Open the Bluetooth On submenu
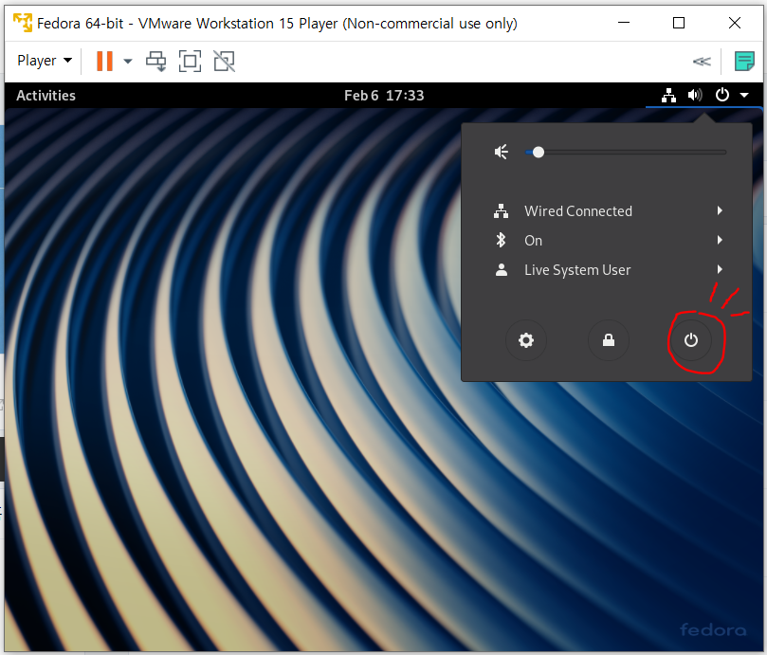This screenshot has height=655, width=767. point(607,240)
